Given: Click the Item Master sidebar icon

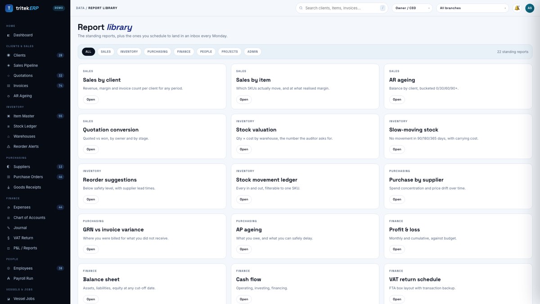Looking at the screenshot, I should [9, 116].
